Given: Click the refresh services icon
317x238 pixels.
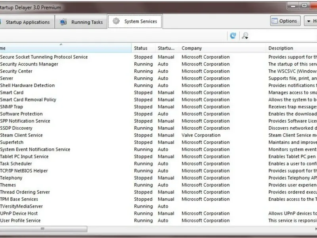Looking at the screenshot, I should pos(233,36).
